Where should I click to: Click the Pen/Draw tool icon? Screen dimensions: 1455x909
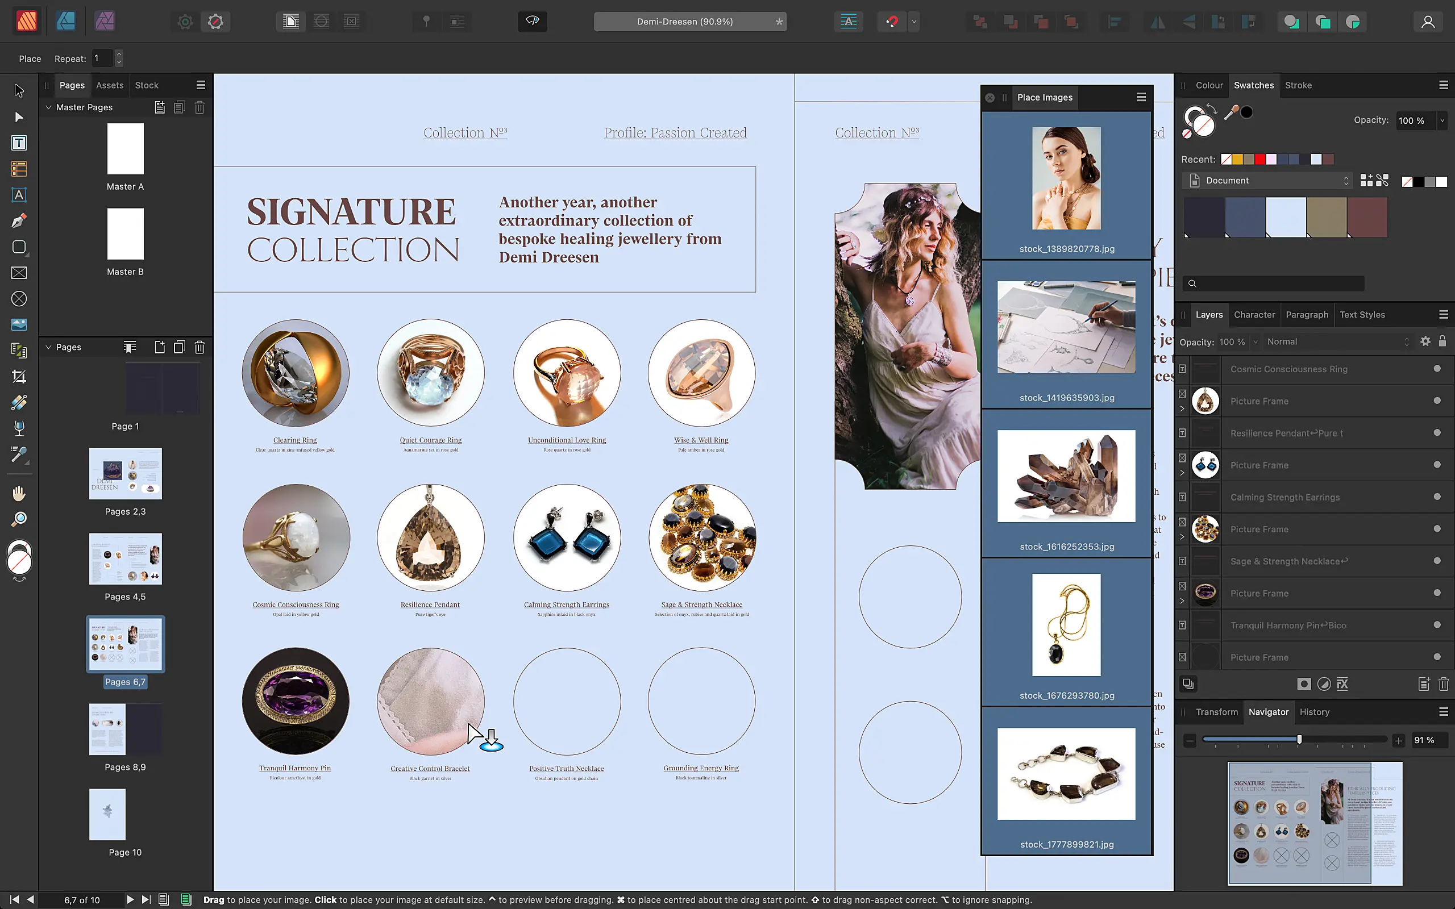tap(18, 221)
